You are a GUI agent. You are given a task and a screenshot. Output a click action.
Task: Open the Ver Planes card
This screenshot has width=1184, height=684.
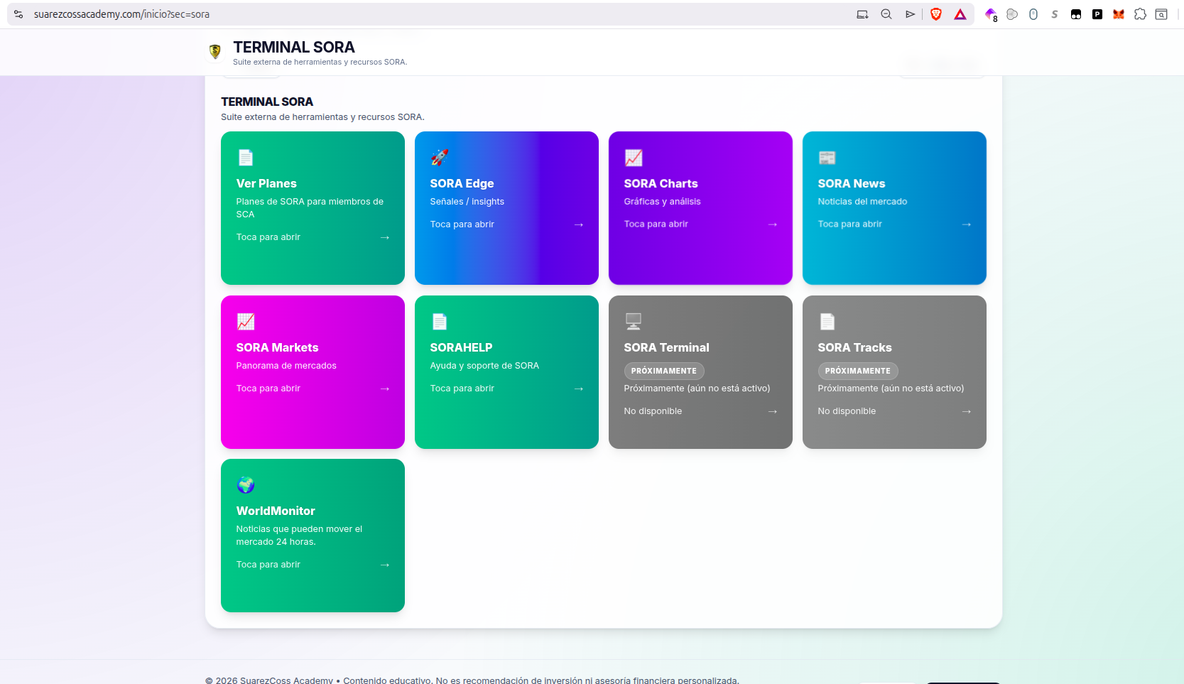313,207
